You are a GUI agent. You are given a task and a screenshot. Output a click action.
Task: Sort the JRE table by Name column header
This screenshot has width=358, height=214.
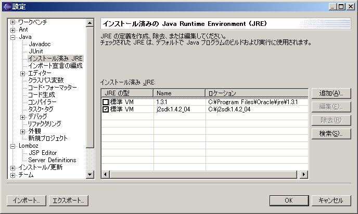[179, 93]
